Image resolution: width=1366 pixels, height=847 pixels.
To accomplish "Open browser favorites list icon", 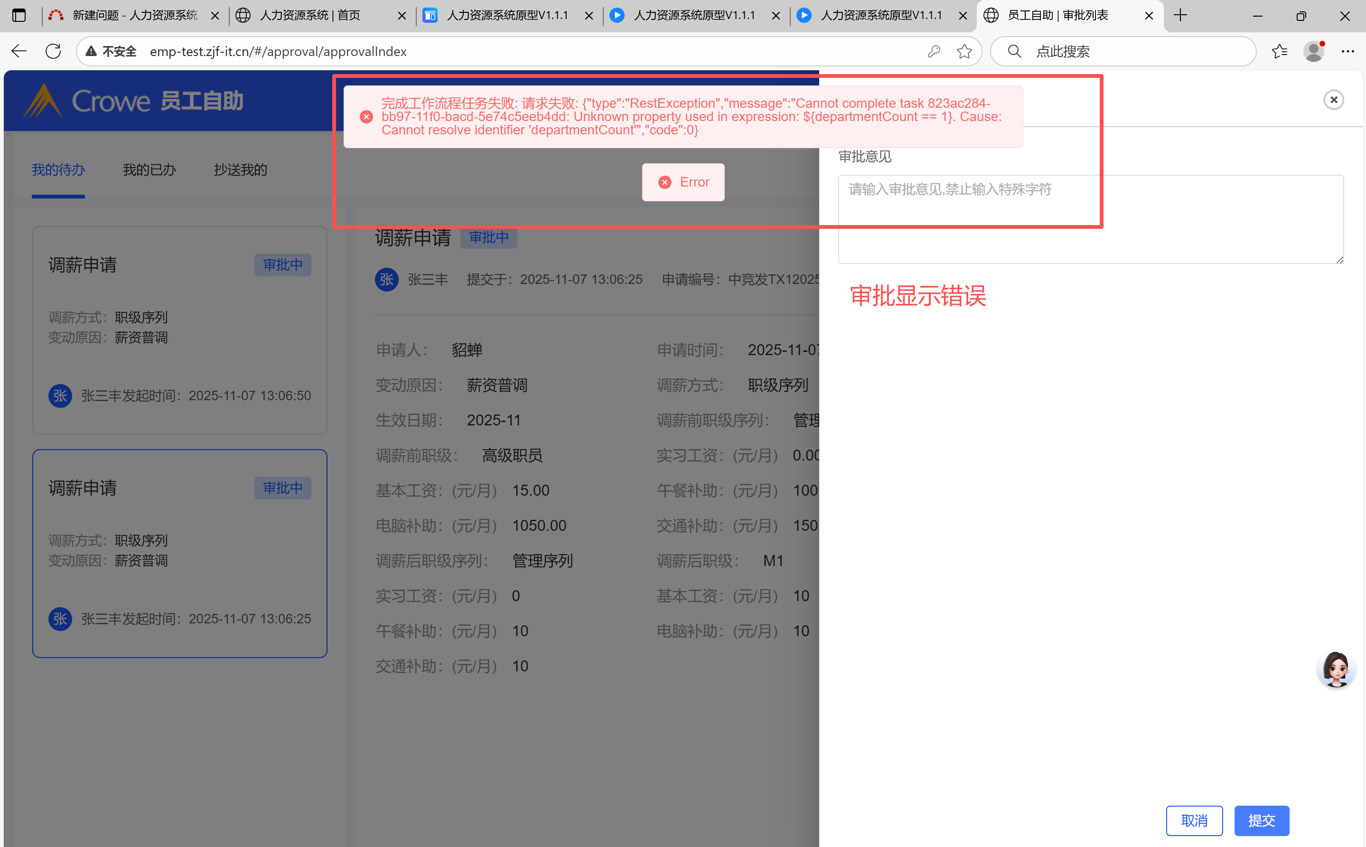I will [x=1279, y=52].
